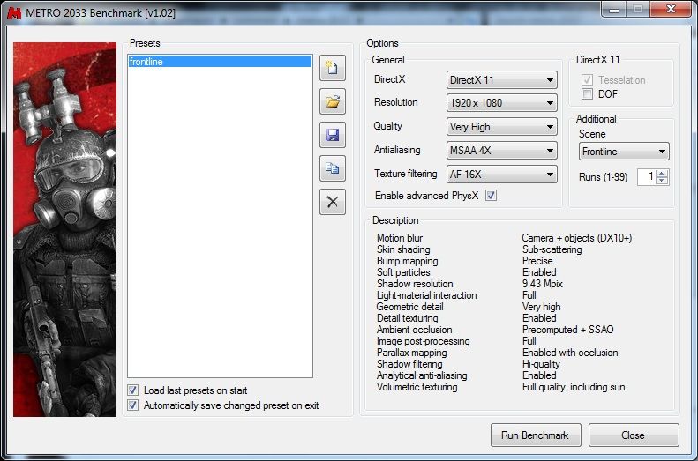Click the 'Ambient occlusion' label
Screen dimensions: 698x461
tap(415, 330)
